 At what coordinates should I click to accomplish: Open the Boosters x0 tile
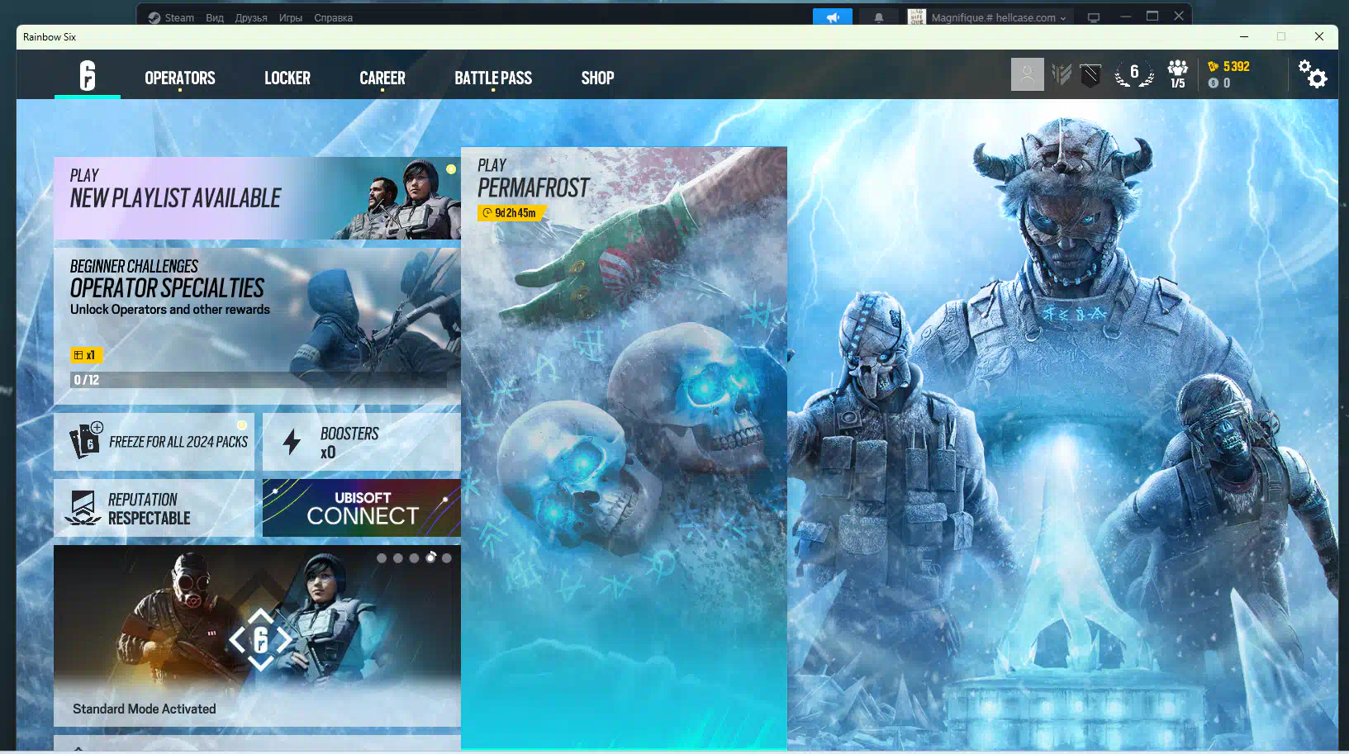(x=361, y=442)
